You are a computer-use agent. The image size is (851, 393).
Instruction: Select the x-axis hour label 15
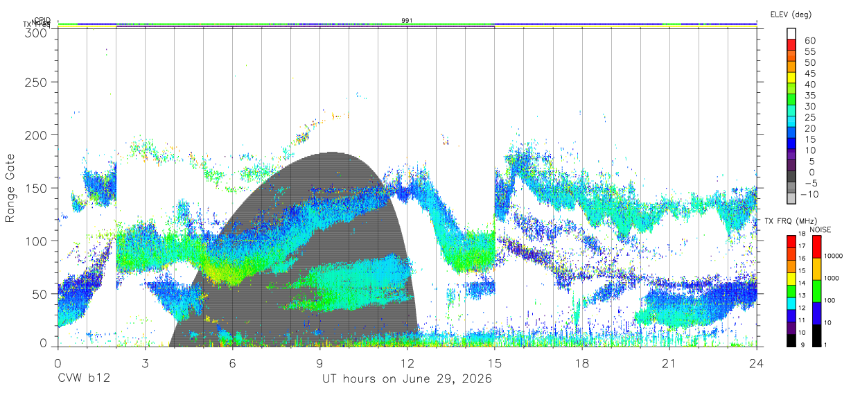coord(494,362)
